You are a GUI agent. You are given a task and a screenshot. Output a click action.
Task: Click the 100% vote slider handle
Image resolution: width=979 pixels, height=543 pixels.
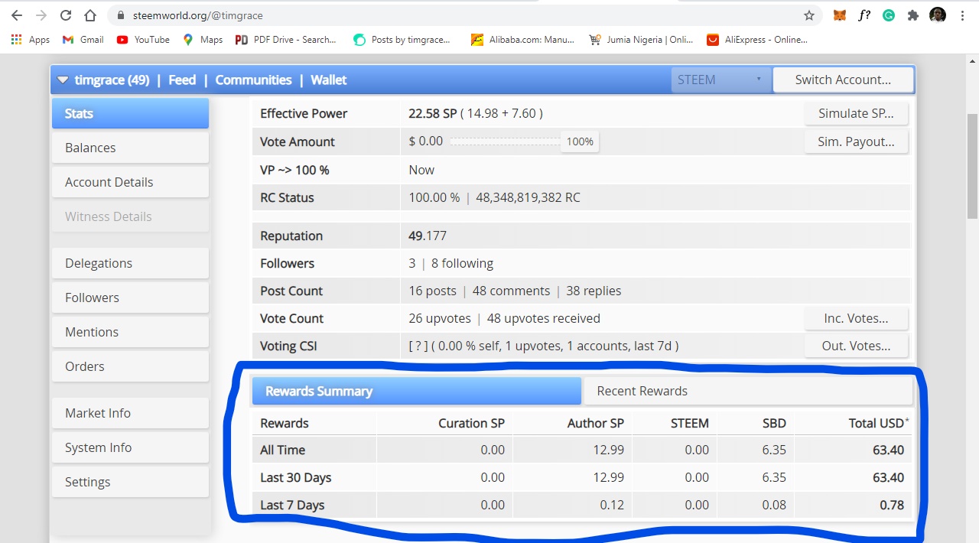tap(580, 141)
